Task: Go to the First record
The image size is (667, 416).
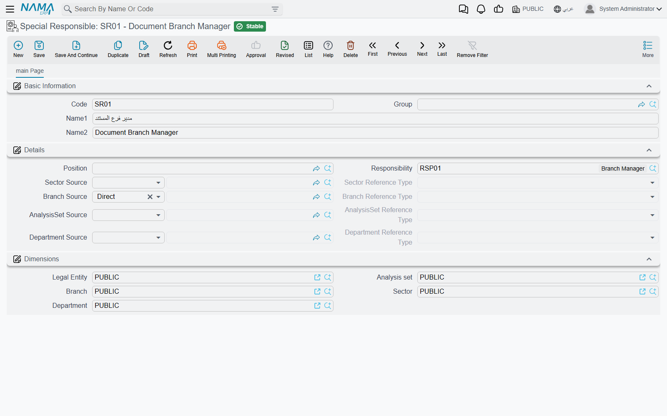Action: (x=373, y=49)
